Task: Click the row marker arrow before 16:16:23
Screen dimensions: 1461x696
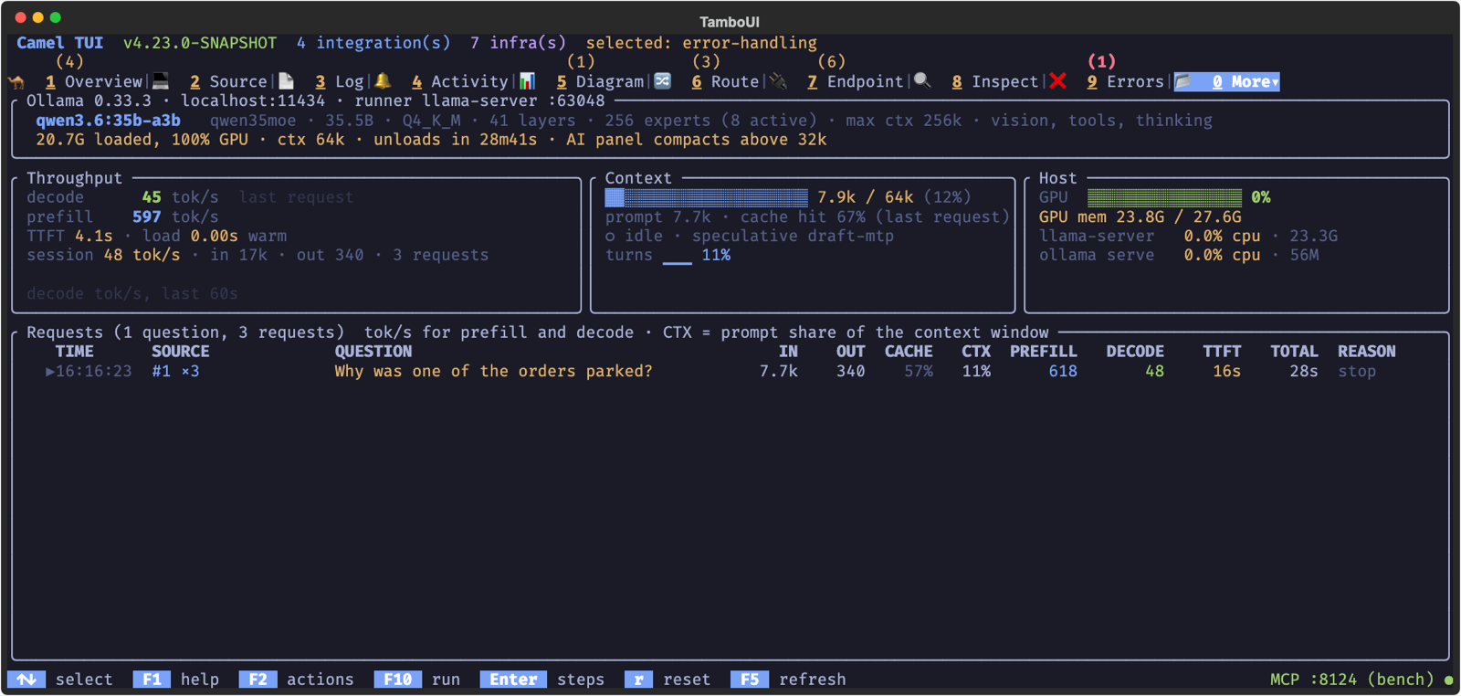Action: (50, 372)
